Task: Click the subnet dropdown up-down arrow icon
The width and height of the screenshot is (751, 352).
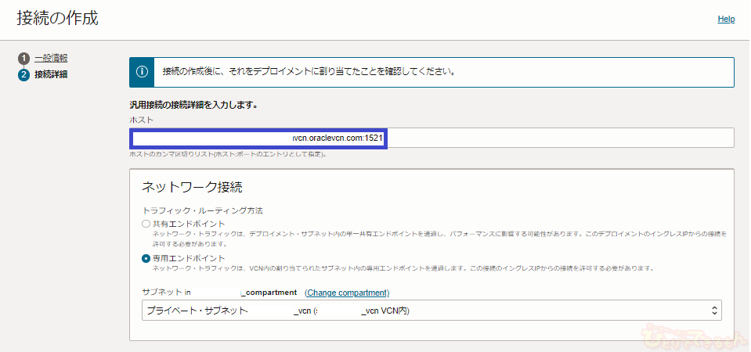Action: pyautogui.click(x=713, y=311)
